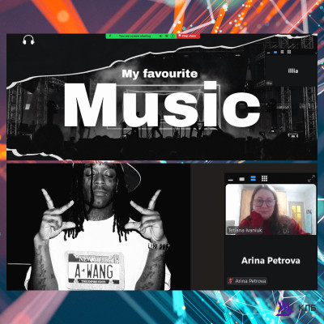Expand the video panel with diagonal arrows icon

click(311, 178)
